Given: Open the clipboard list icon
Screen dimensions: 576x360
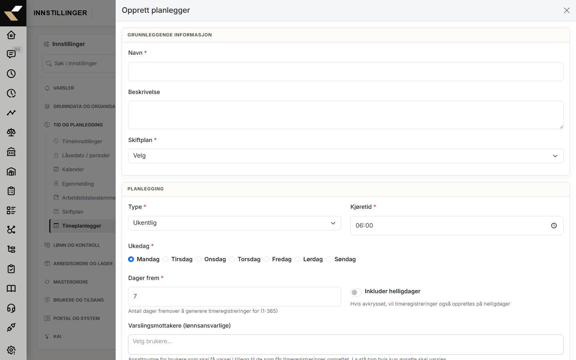Looking at the screenshot, I should (11, 191).
